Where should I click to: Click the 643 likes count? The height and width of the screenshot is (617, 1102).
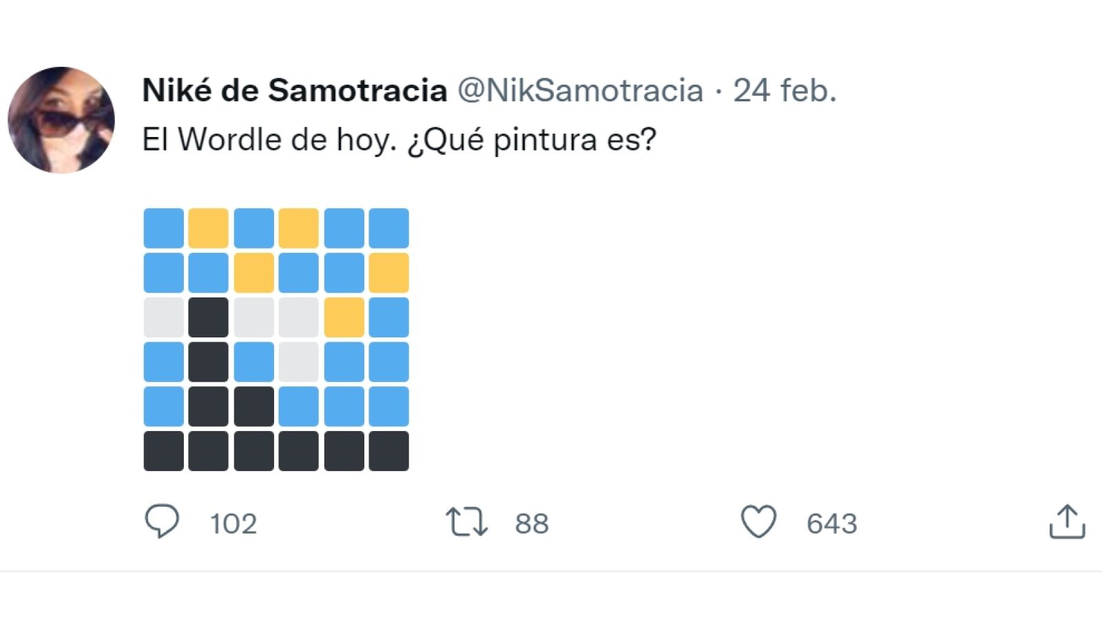[x=831, y=524]
